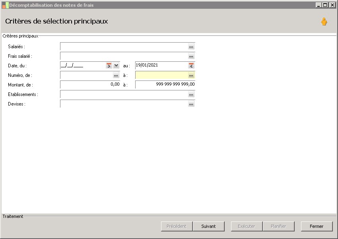
Task: Click the Précédent button
Action: (177, 226)
